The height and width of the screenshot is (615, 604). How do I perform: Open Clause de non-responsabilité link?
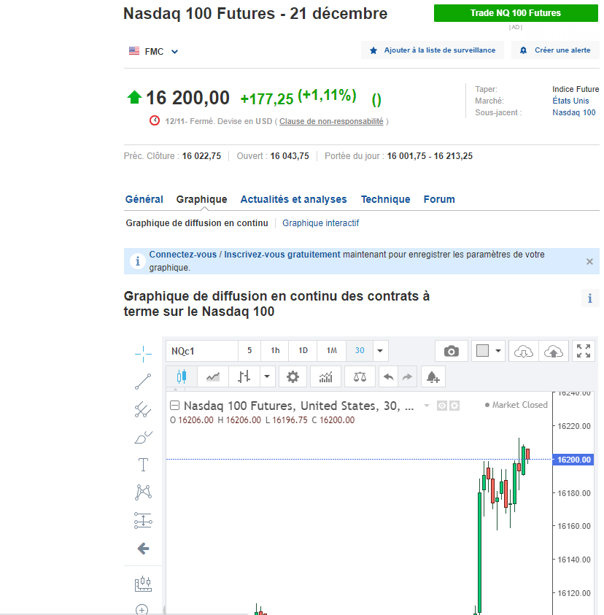[331, 121]
